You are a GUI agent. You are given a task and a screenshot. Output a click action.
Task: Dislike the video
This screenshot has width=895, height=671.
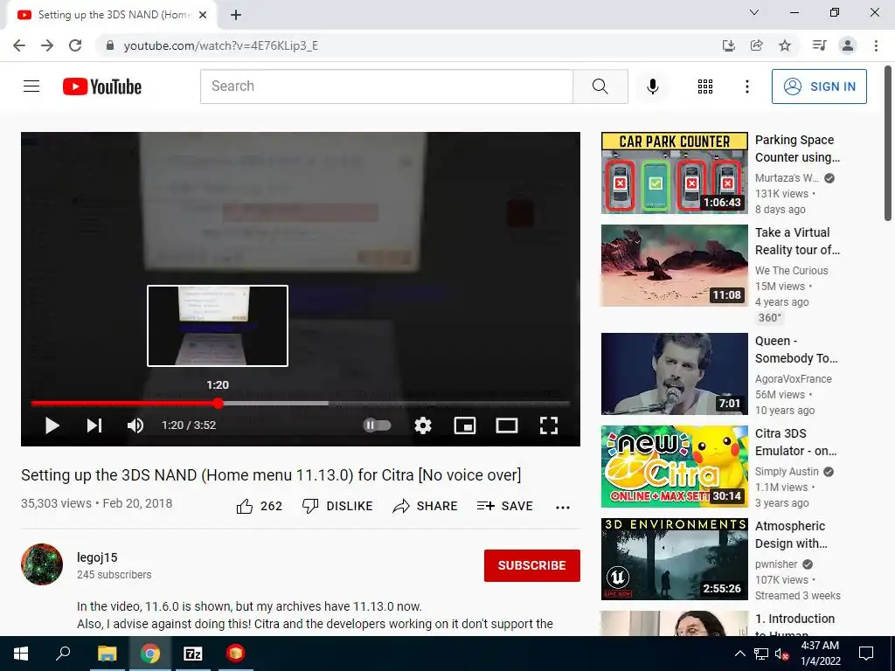point(337,506)
